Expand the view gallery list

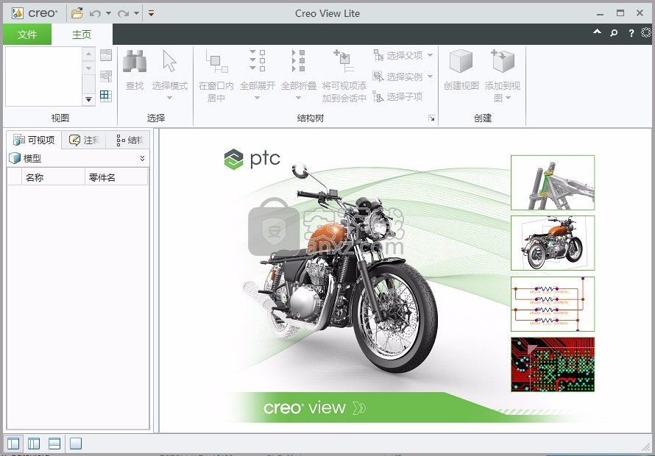[88, 99]
